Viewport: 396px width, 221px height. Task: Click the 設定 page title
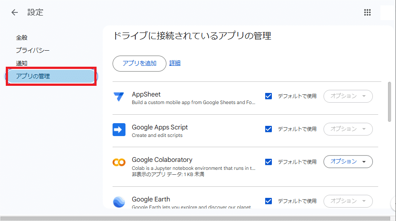pos(35,12)
